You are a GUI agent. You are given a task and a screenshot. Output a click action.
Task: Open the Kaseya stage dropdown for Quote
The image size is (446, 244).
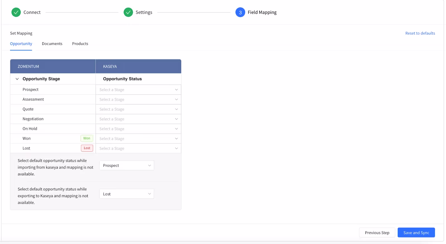pos(138,109)
